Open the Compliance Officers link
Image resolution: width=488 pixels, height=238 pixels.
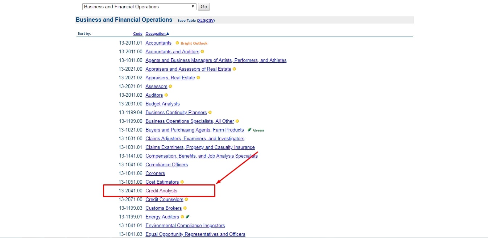tap(167, 165)
